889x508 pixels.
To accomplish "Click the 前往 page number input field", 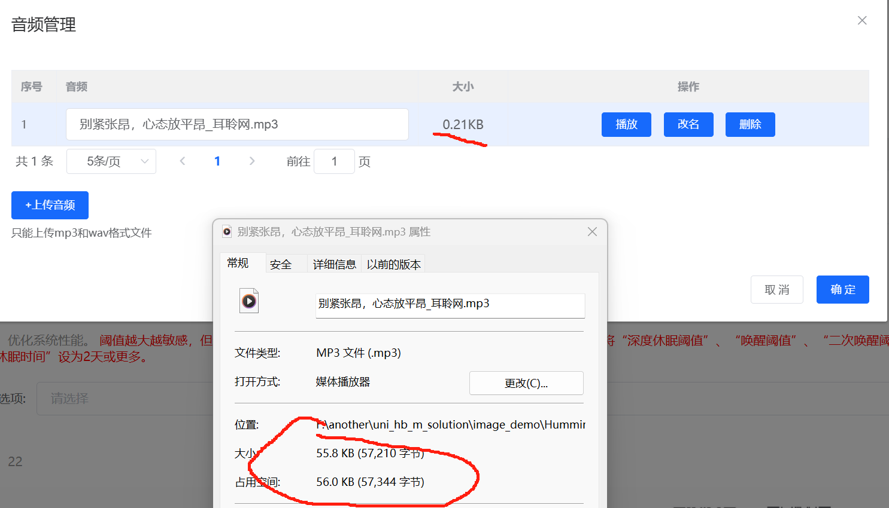I will 334,161.
